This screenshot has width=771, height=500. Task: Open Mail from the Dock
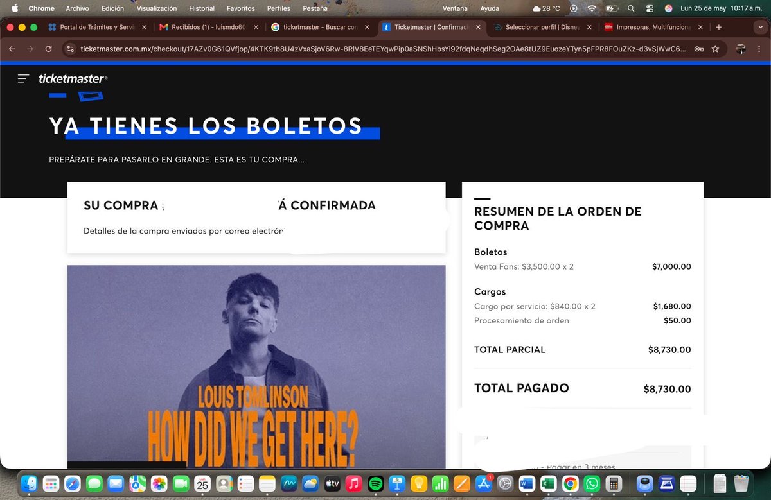[x=116, y=483]
